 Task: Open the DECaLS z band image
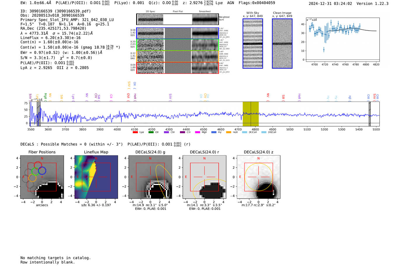click(259, 177)
